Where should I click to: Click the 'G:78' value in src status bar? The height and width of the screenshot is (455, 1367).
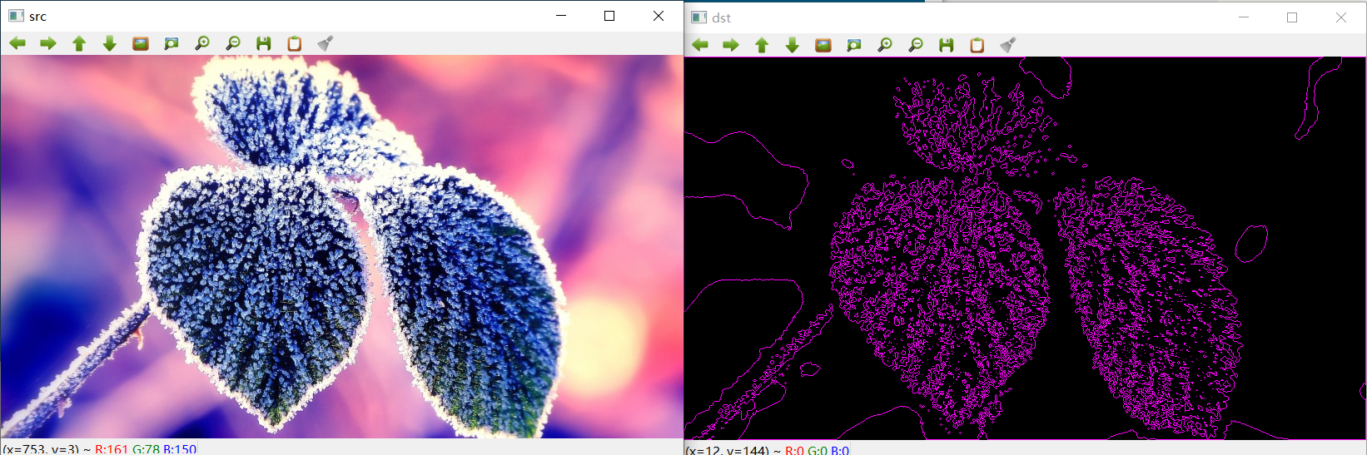146,449
